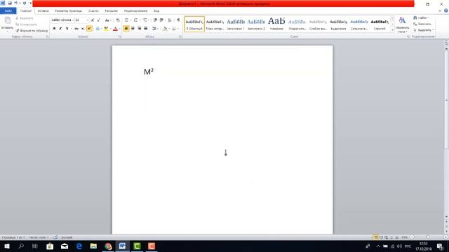Open the line spacing options

tap(154, 29)
